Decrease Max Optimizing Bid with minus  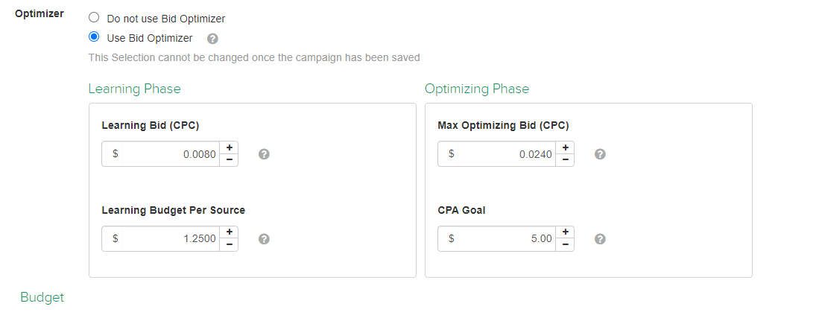click(x=565, y=159)
